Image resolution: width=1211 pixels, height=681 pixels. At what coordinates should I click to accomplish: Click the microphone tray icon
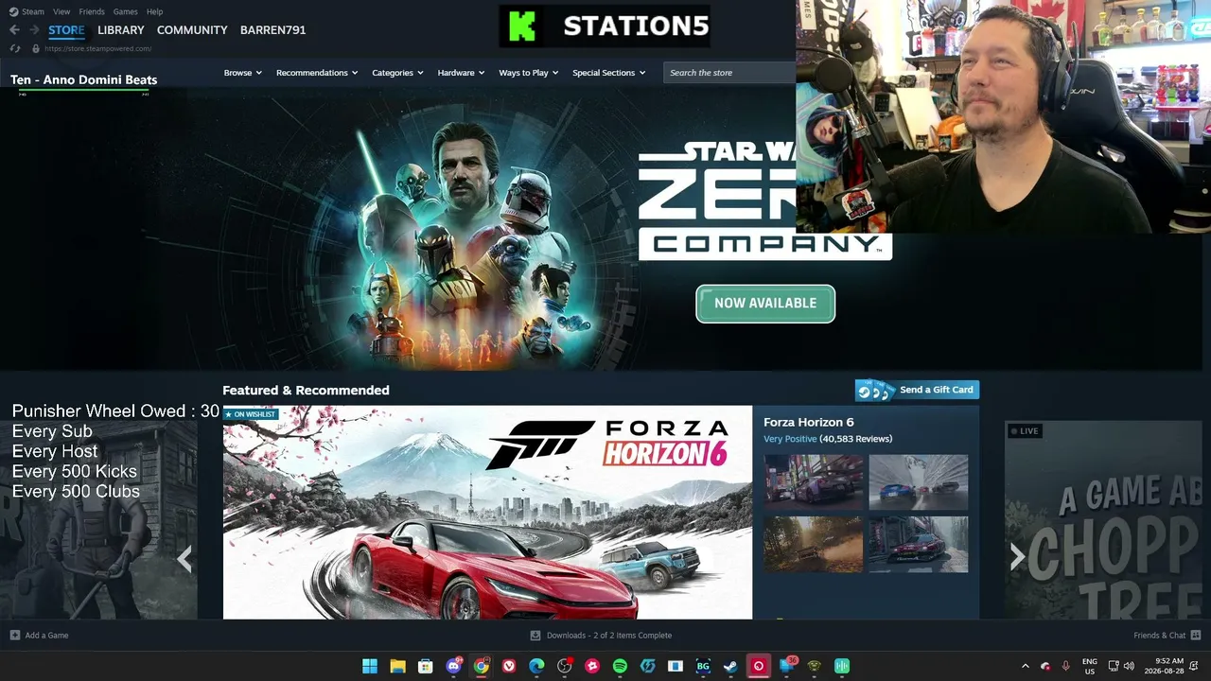pyautogui.click(x=1066, y=666)
